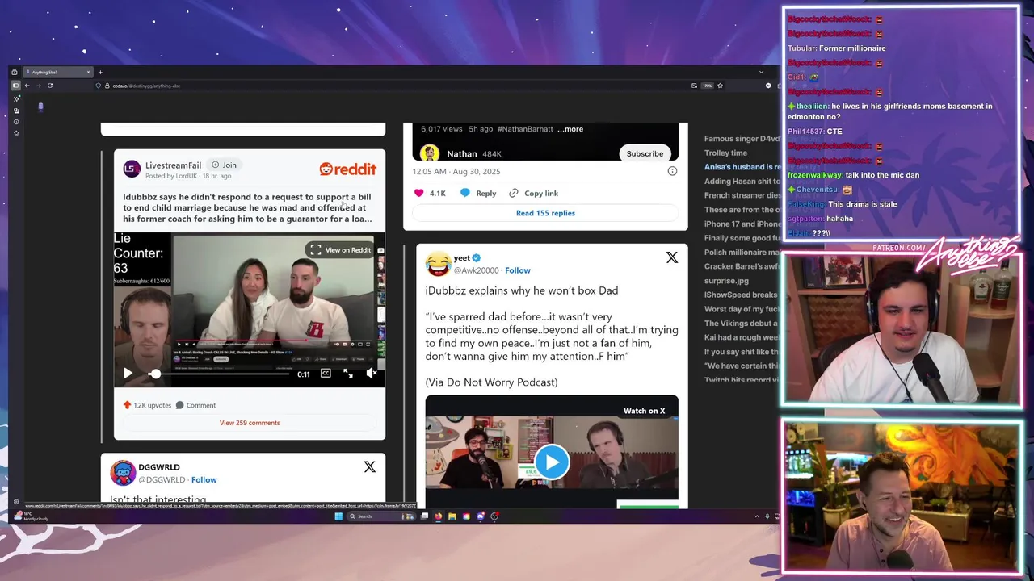The width and height of the screenshot is (1034, 581).
Task: Open Read 155 replies link
Action: pos(545,213)
